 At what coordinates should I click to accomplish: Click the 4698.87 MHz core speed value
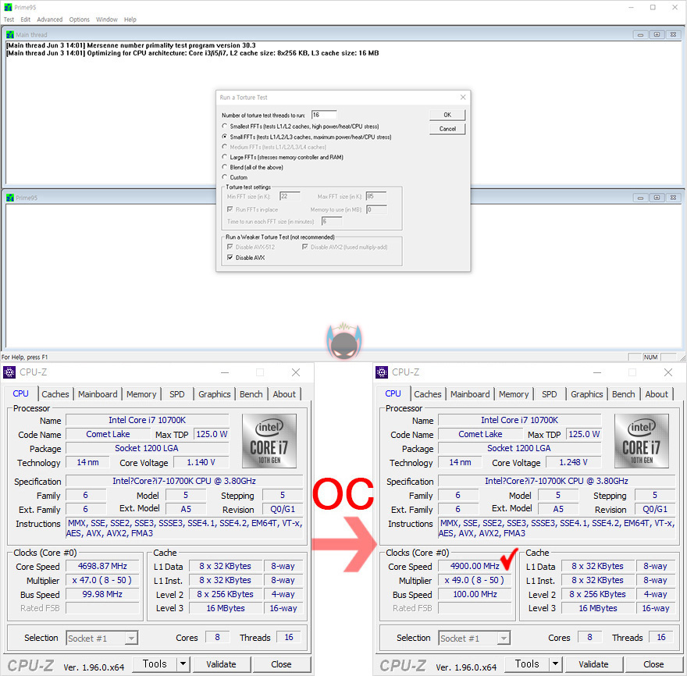pyautogui.click(x=102, y=566)
